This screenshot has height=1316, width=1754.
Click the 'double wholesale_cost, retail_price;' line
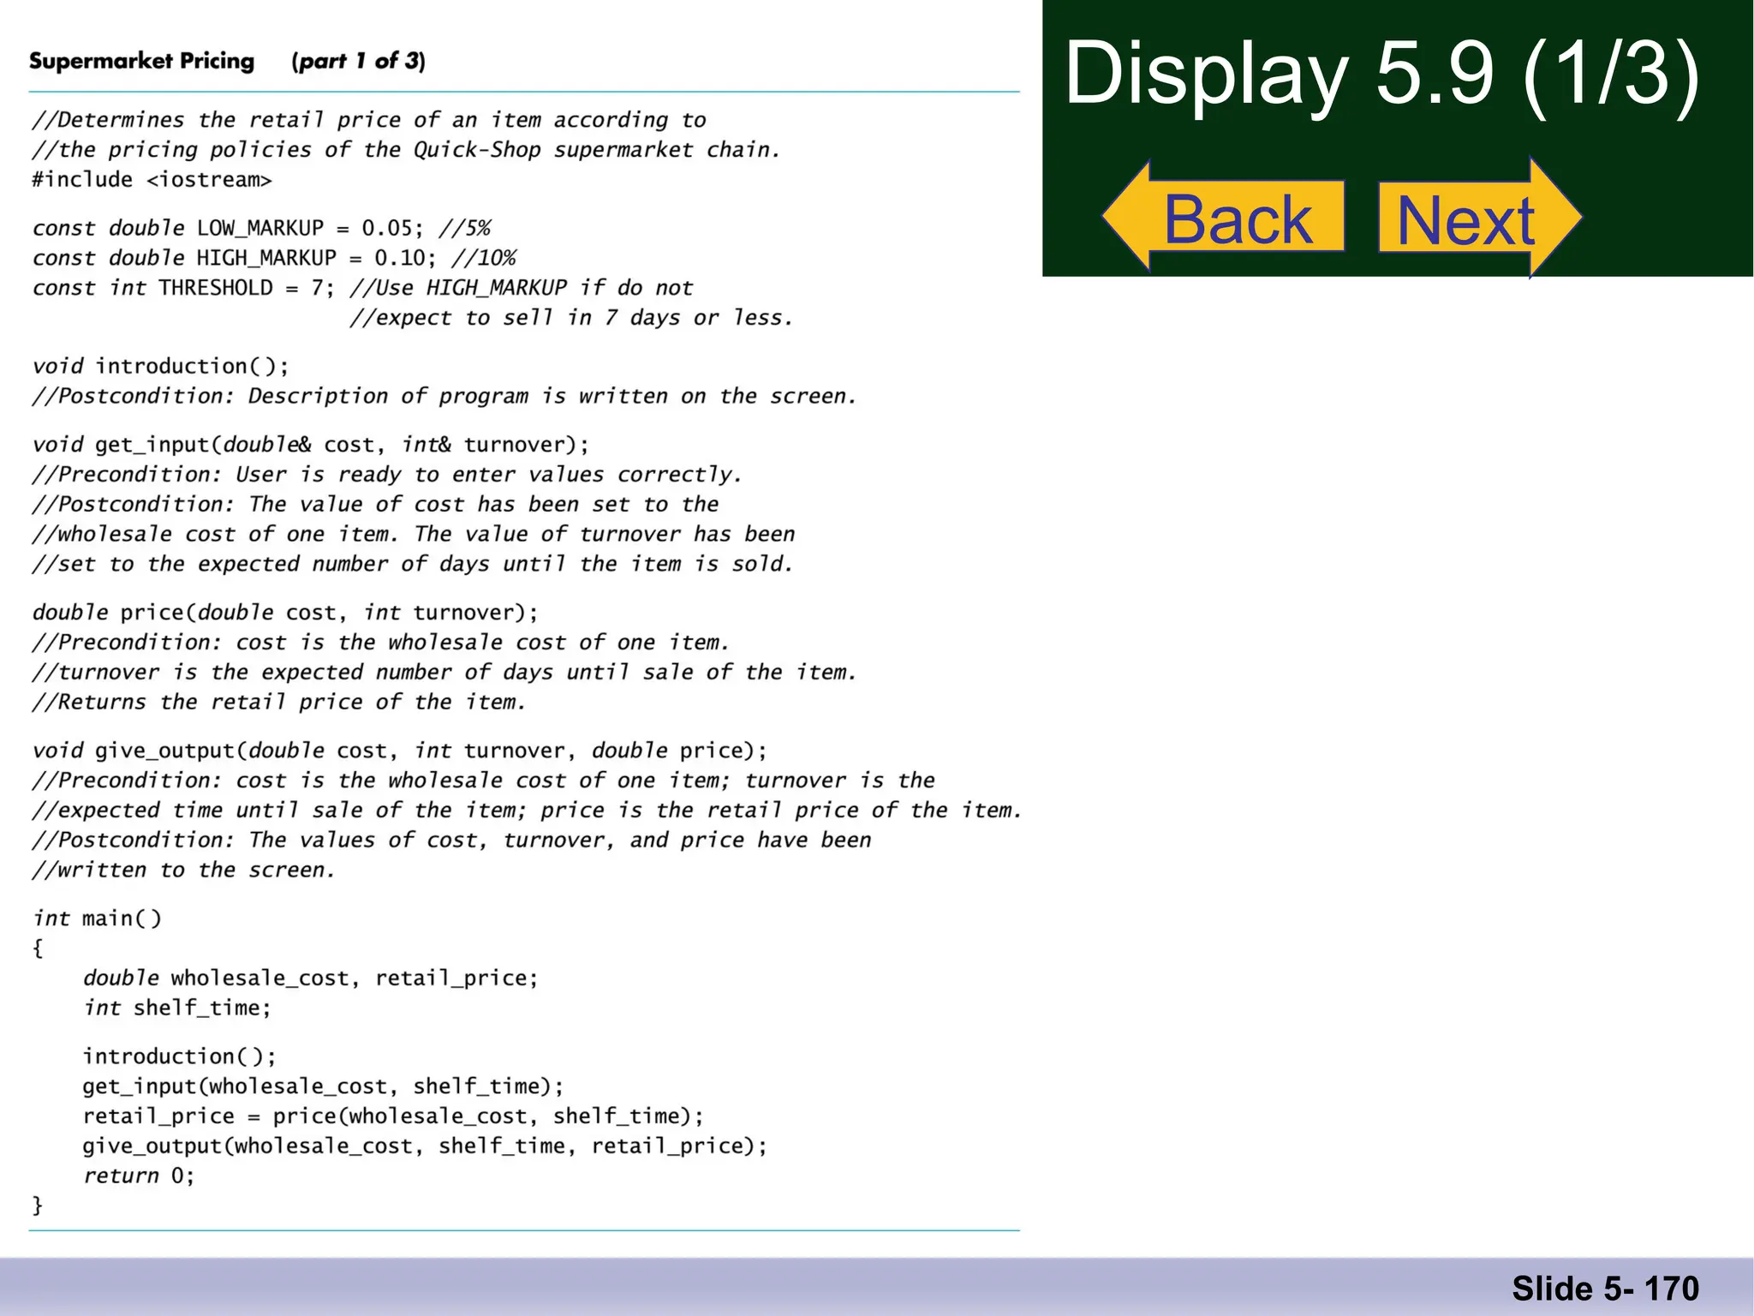[311, 978]
